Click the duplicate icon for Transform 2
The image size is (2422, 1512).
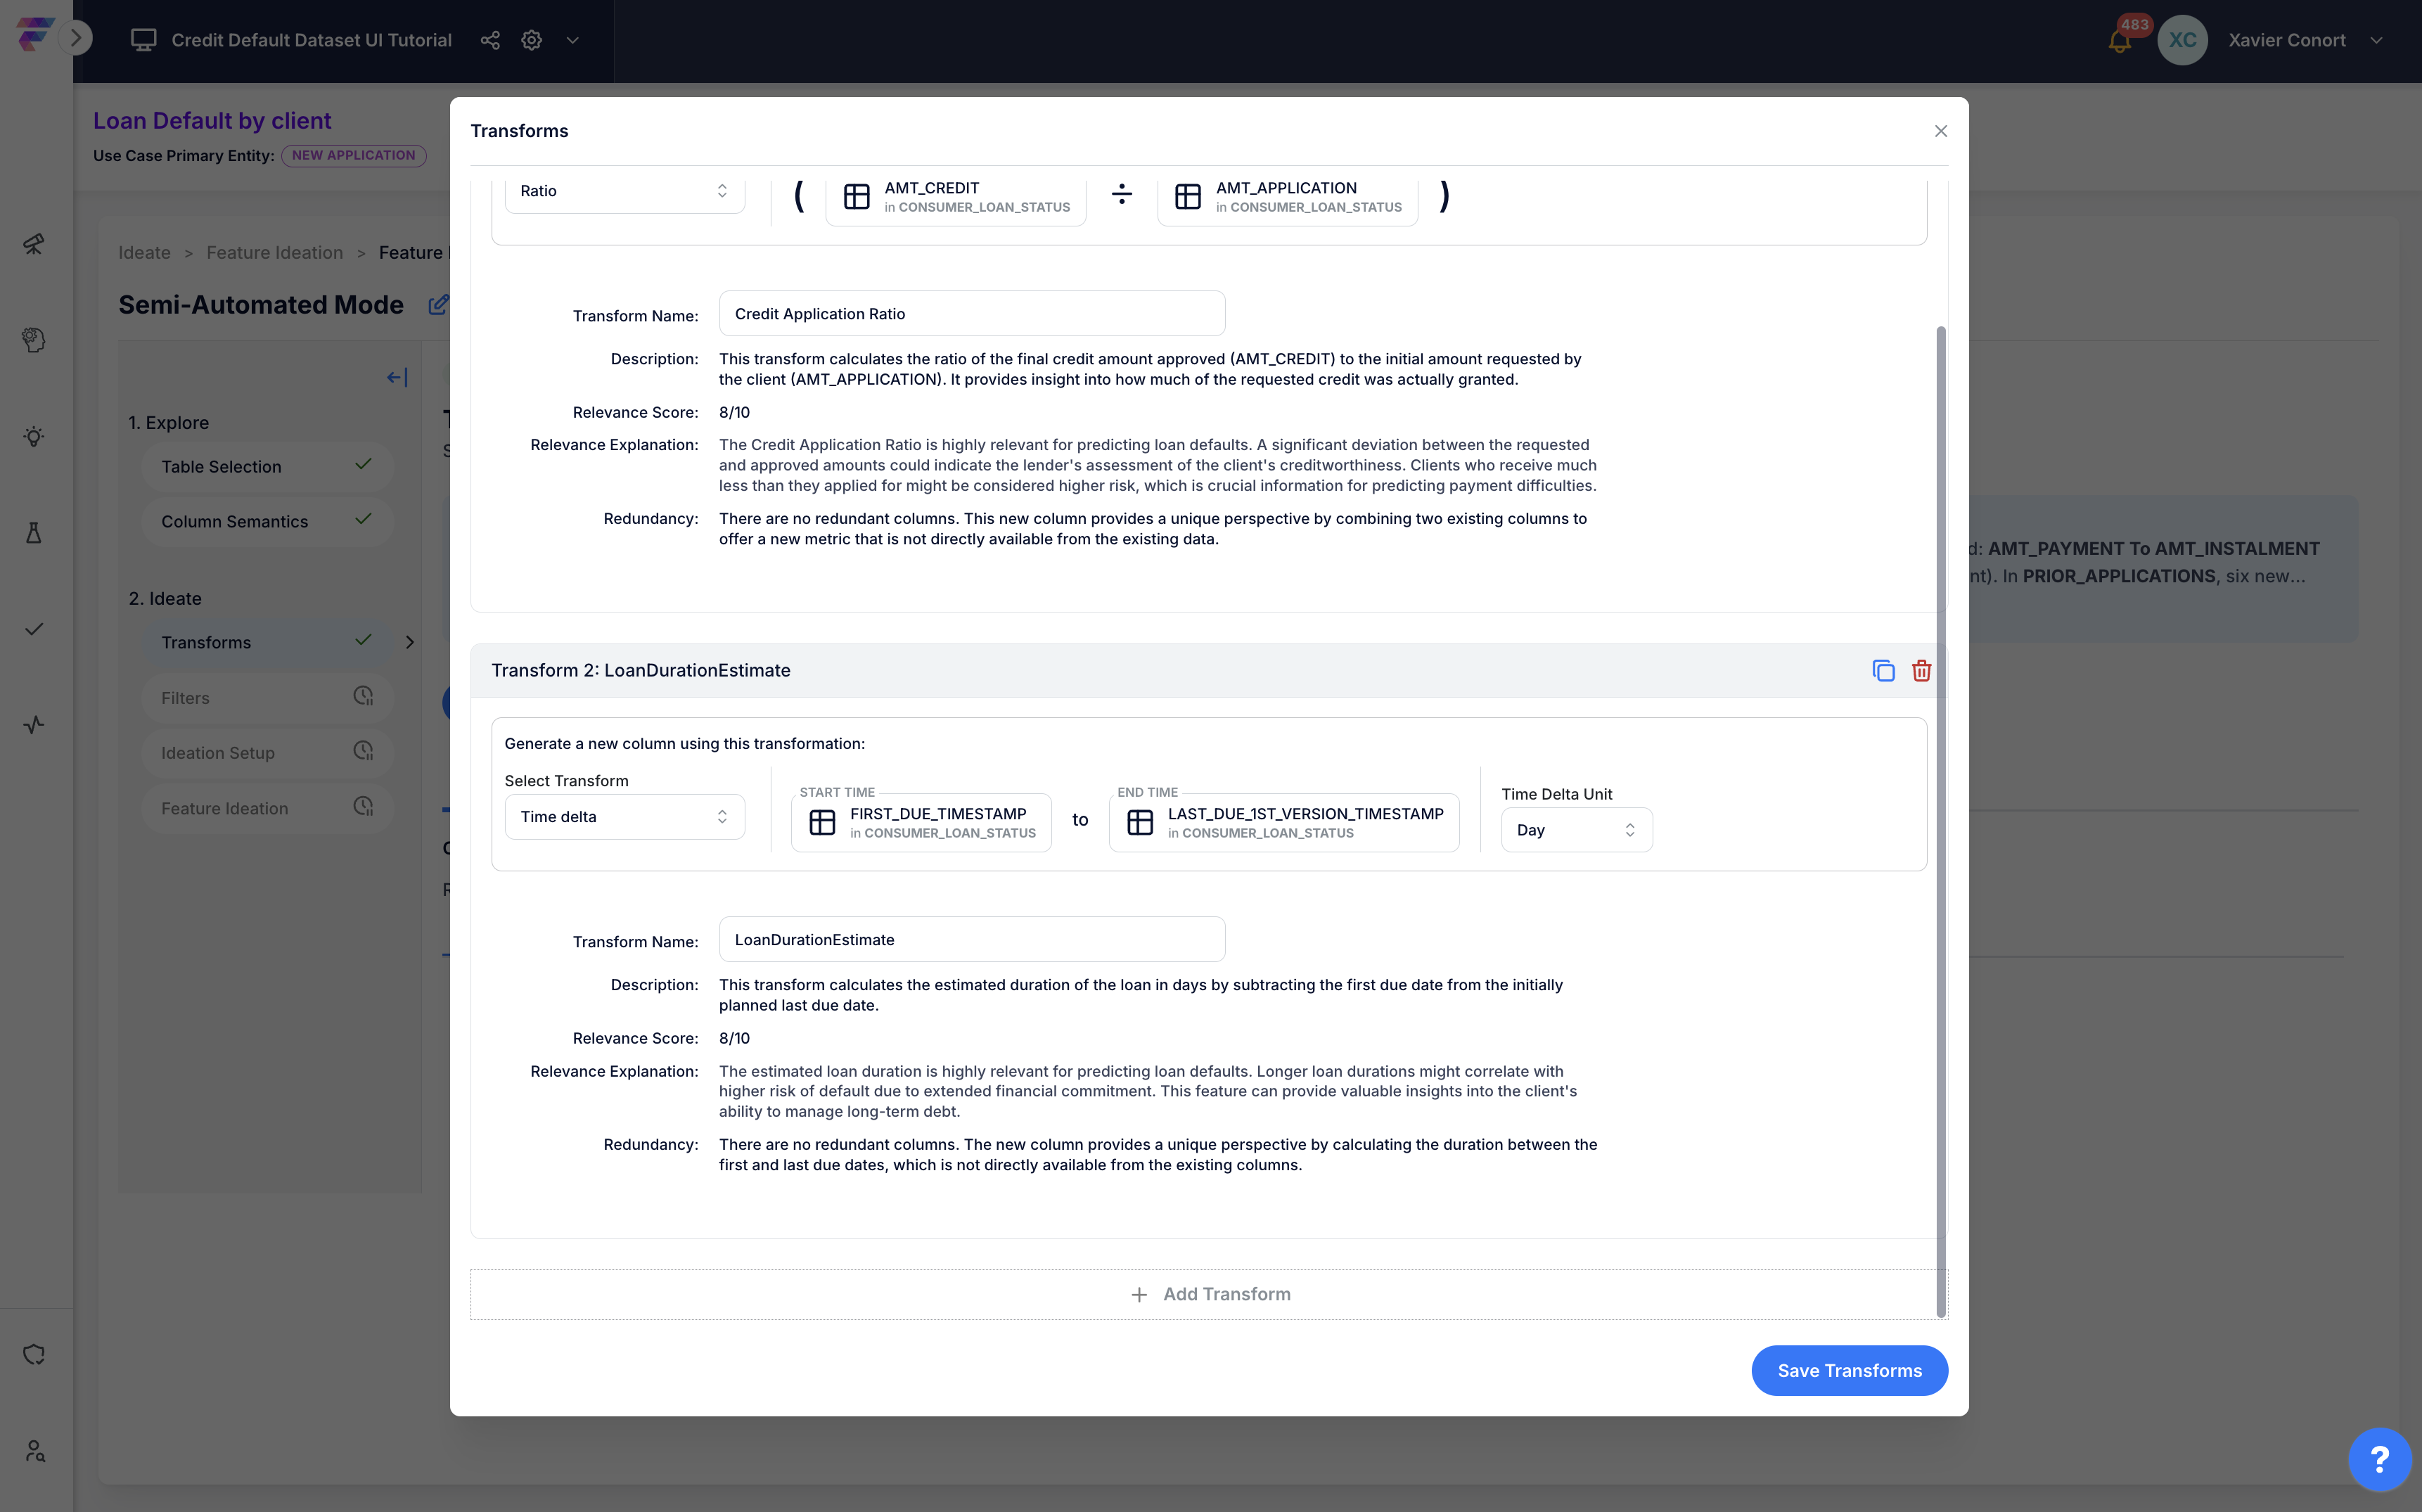point(1883,670)
